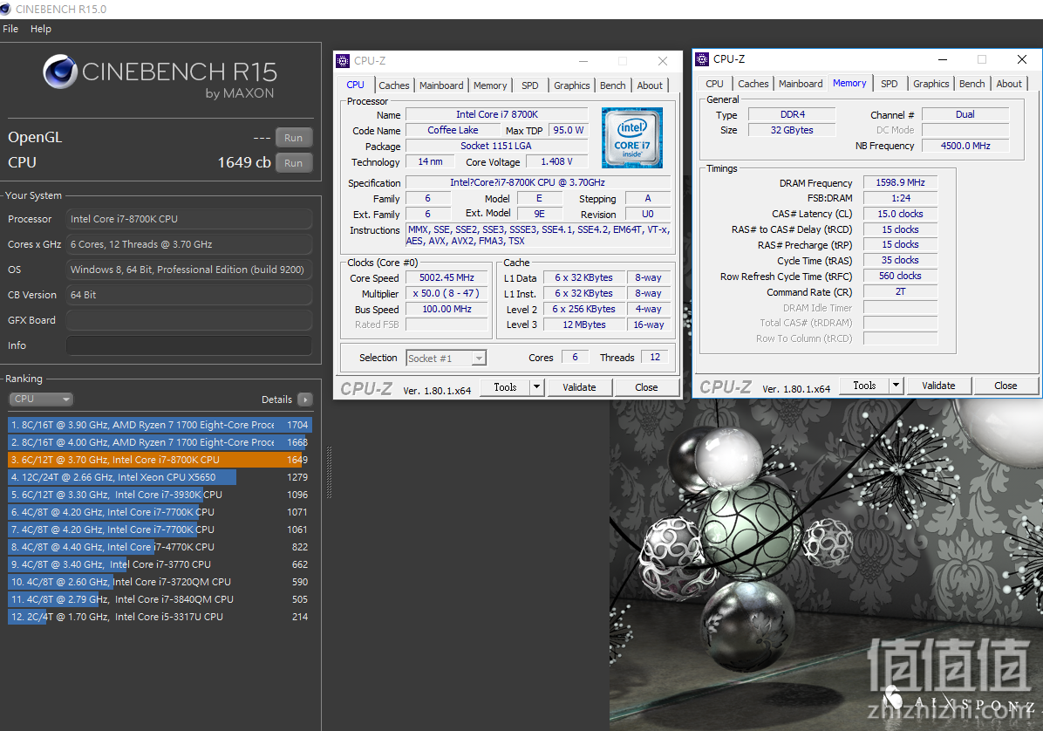The image size is (1043, 731).
Task: Select the i7-3840QM ranking row
Action: [160, 599]
